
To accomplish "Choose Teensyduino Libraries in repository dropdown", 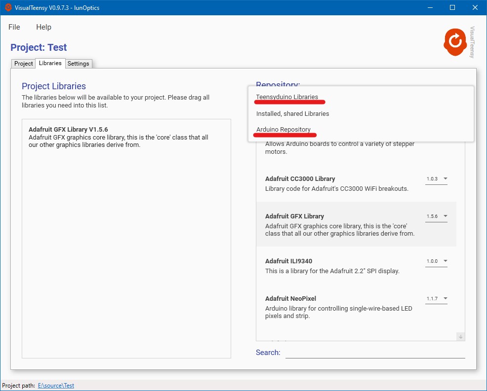I will tap(361, 97).
